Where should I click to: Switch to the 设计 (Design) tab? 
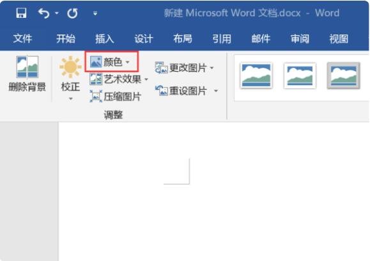144,38
